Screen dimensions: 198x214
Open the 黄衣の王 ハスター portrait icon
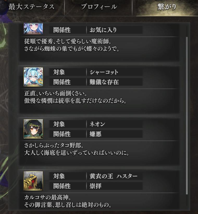33,181
